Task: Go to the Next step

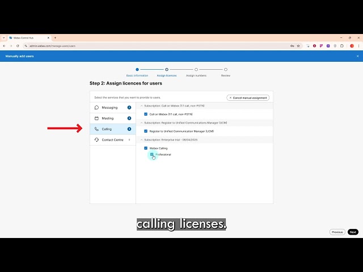Action: 353,232
